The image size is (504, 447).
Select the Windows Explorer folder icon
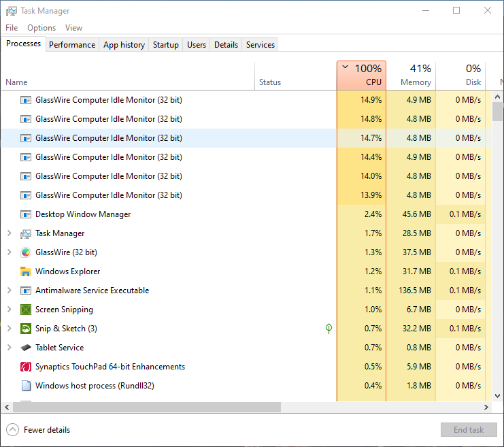pos(26,271)
